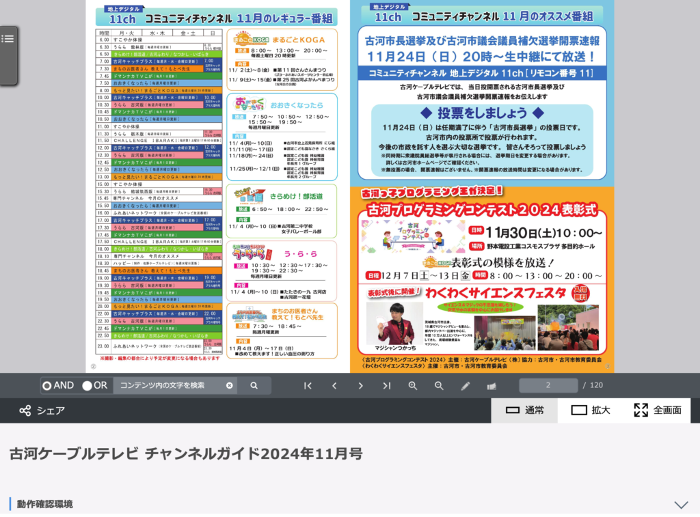Clear the search field with the X icon
The image size is (700, 517).
(230, 386)
